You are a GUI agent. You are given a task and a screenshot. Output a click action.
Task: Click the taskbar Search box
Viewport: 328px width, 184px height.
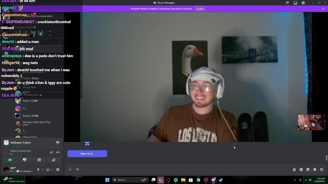coord(130,180)
